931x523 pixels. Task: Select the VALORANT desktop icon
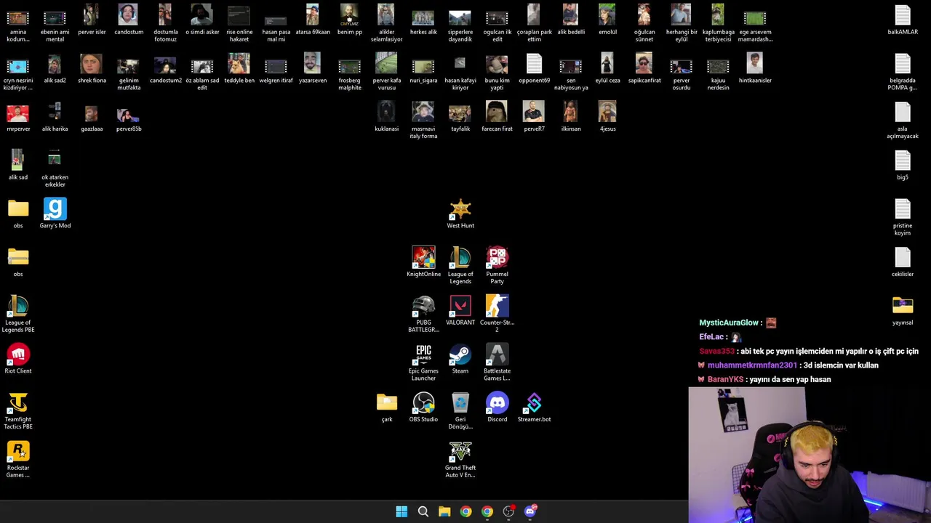(x=460, y=311)
